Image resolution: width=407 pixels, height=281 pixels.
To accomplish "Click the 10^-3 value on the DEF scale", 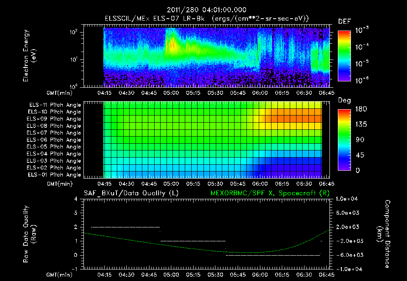I will pyautogui.click(x=362, y=30).
